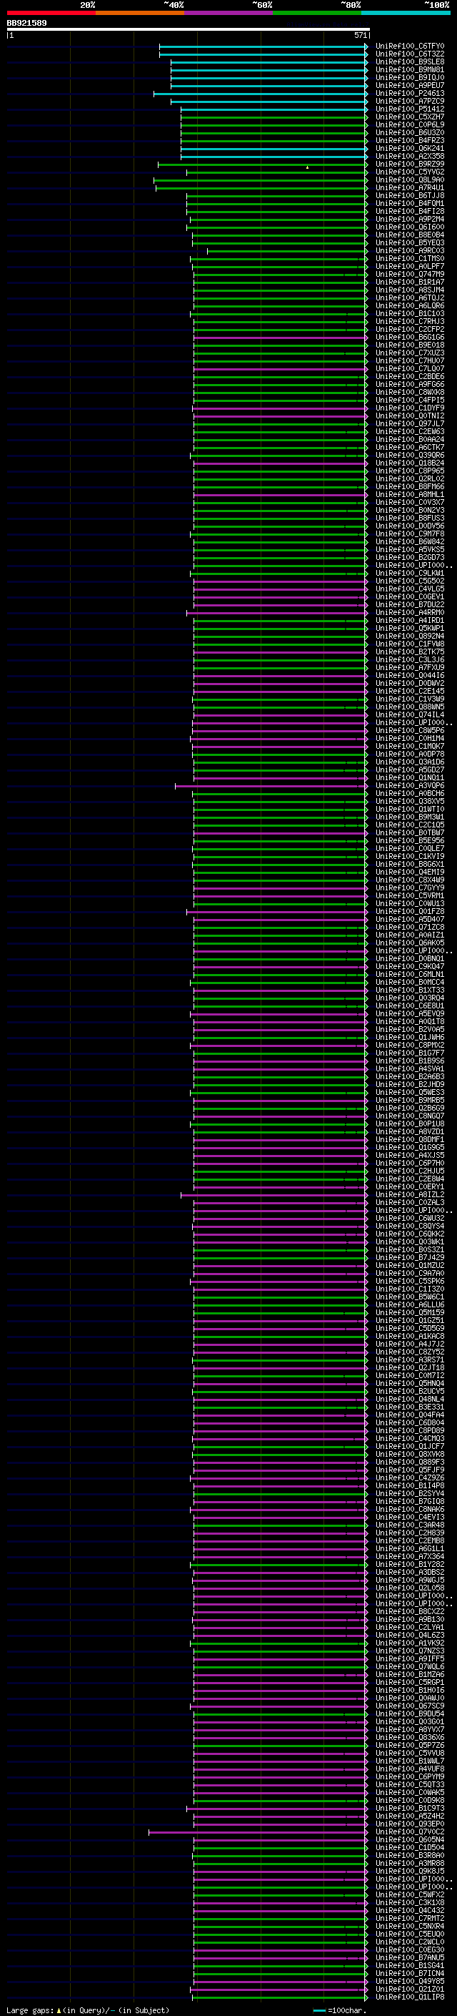Screen dimensions: 457x2016
Task: Select label UniRef100_A9WGJ5
Action: pos(410,1580)
